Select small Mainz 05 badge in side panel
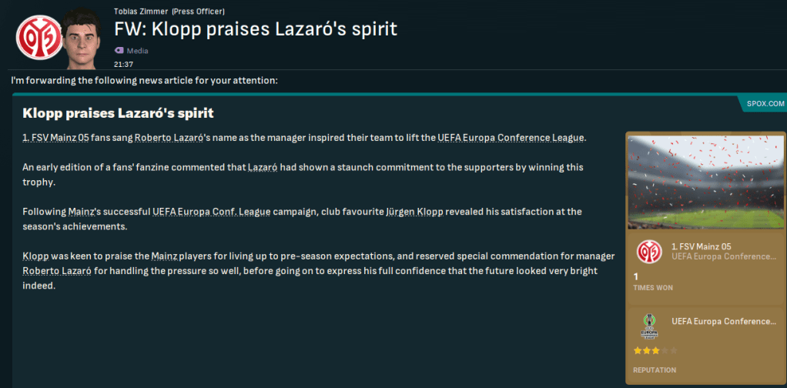The image size is (787, 388). pyautogui.click(x=648, y=252)
